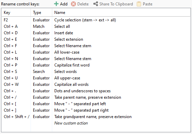Select the Ctrl + Shift + / row
Screen dimensions: 192x134
(x=96, y=117)
